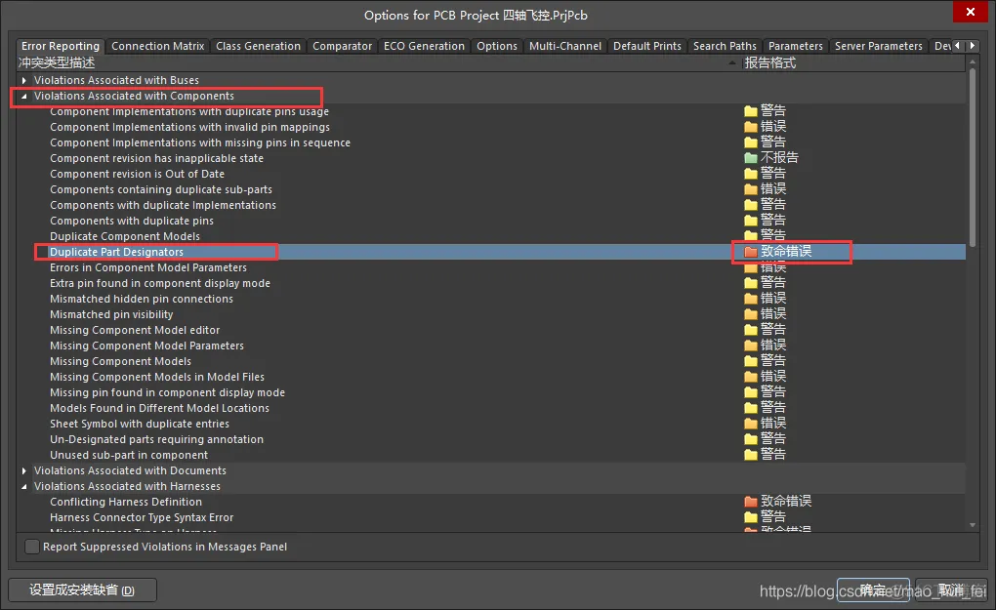Click fatal error icon for Duplicate Part Designators
Screen dimensions: 996x610
750,252
